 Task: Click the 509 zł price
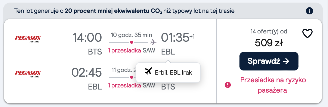click(269, 43)
